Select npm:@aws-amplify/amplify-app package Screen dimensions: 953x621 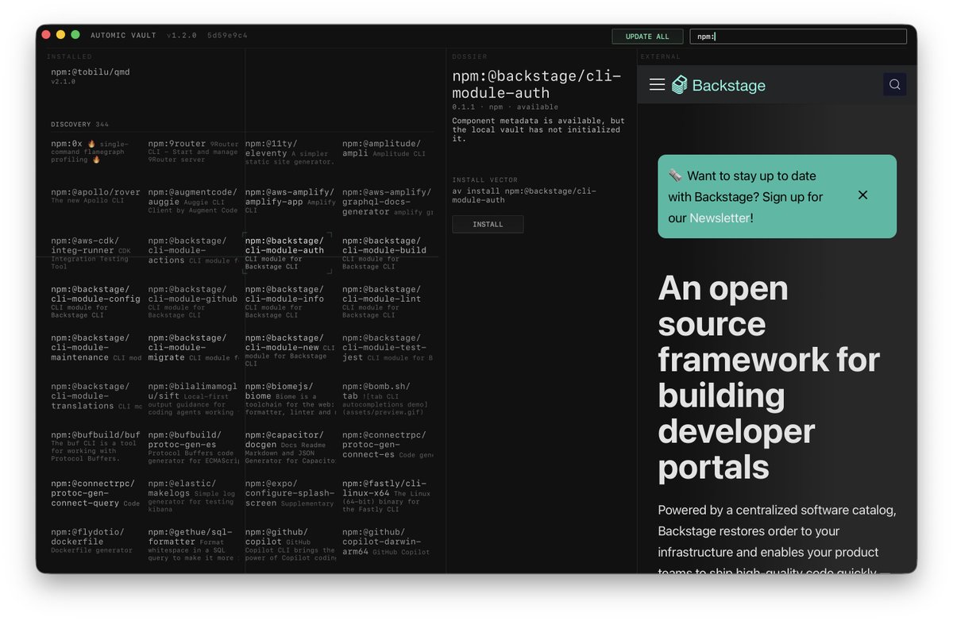(290, 201)
